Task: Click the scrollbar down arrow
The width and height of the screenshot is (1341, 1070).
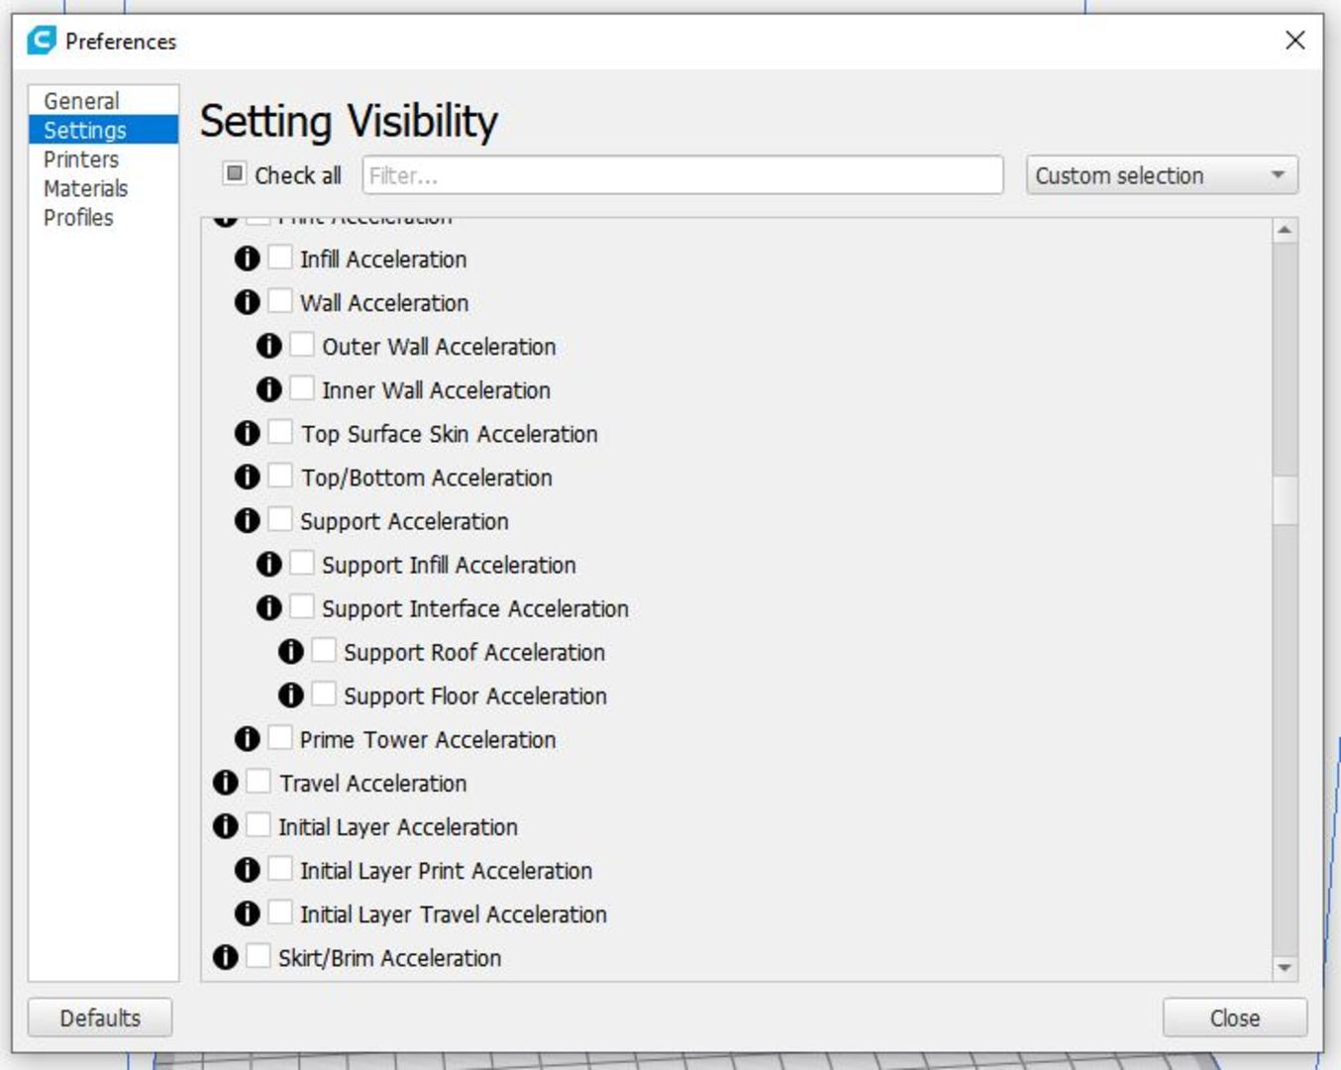Action: click(1285, 968)
